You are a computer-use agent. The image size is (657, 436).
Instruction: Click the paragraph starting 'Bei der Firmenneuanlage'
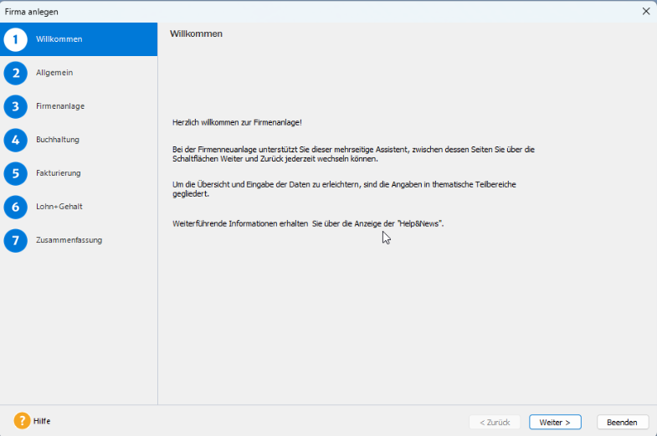coord(354,154)
